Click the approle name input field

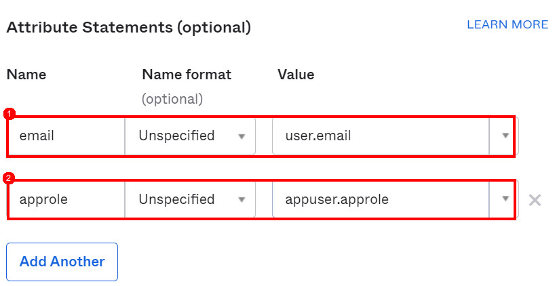[66, 199]
